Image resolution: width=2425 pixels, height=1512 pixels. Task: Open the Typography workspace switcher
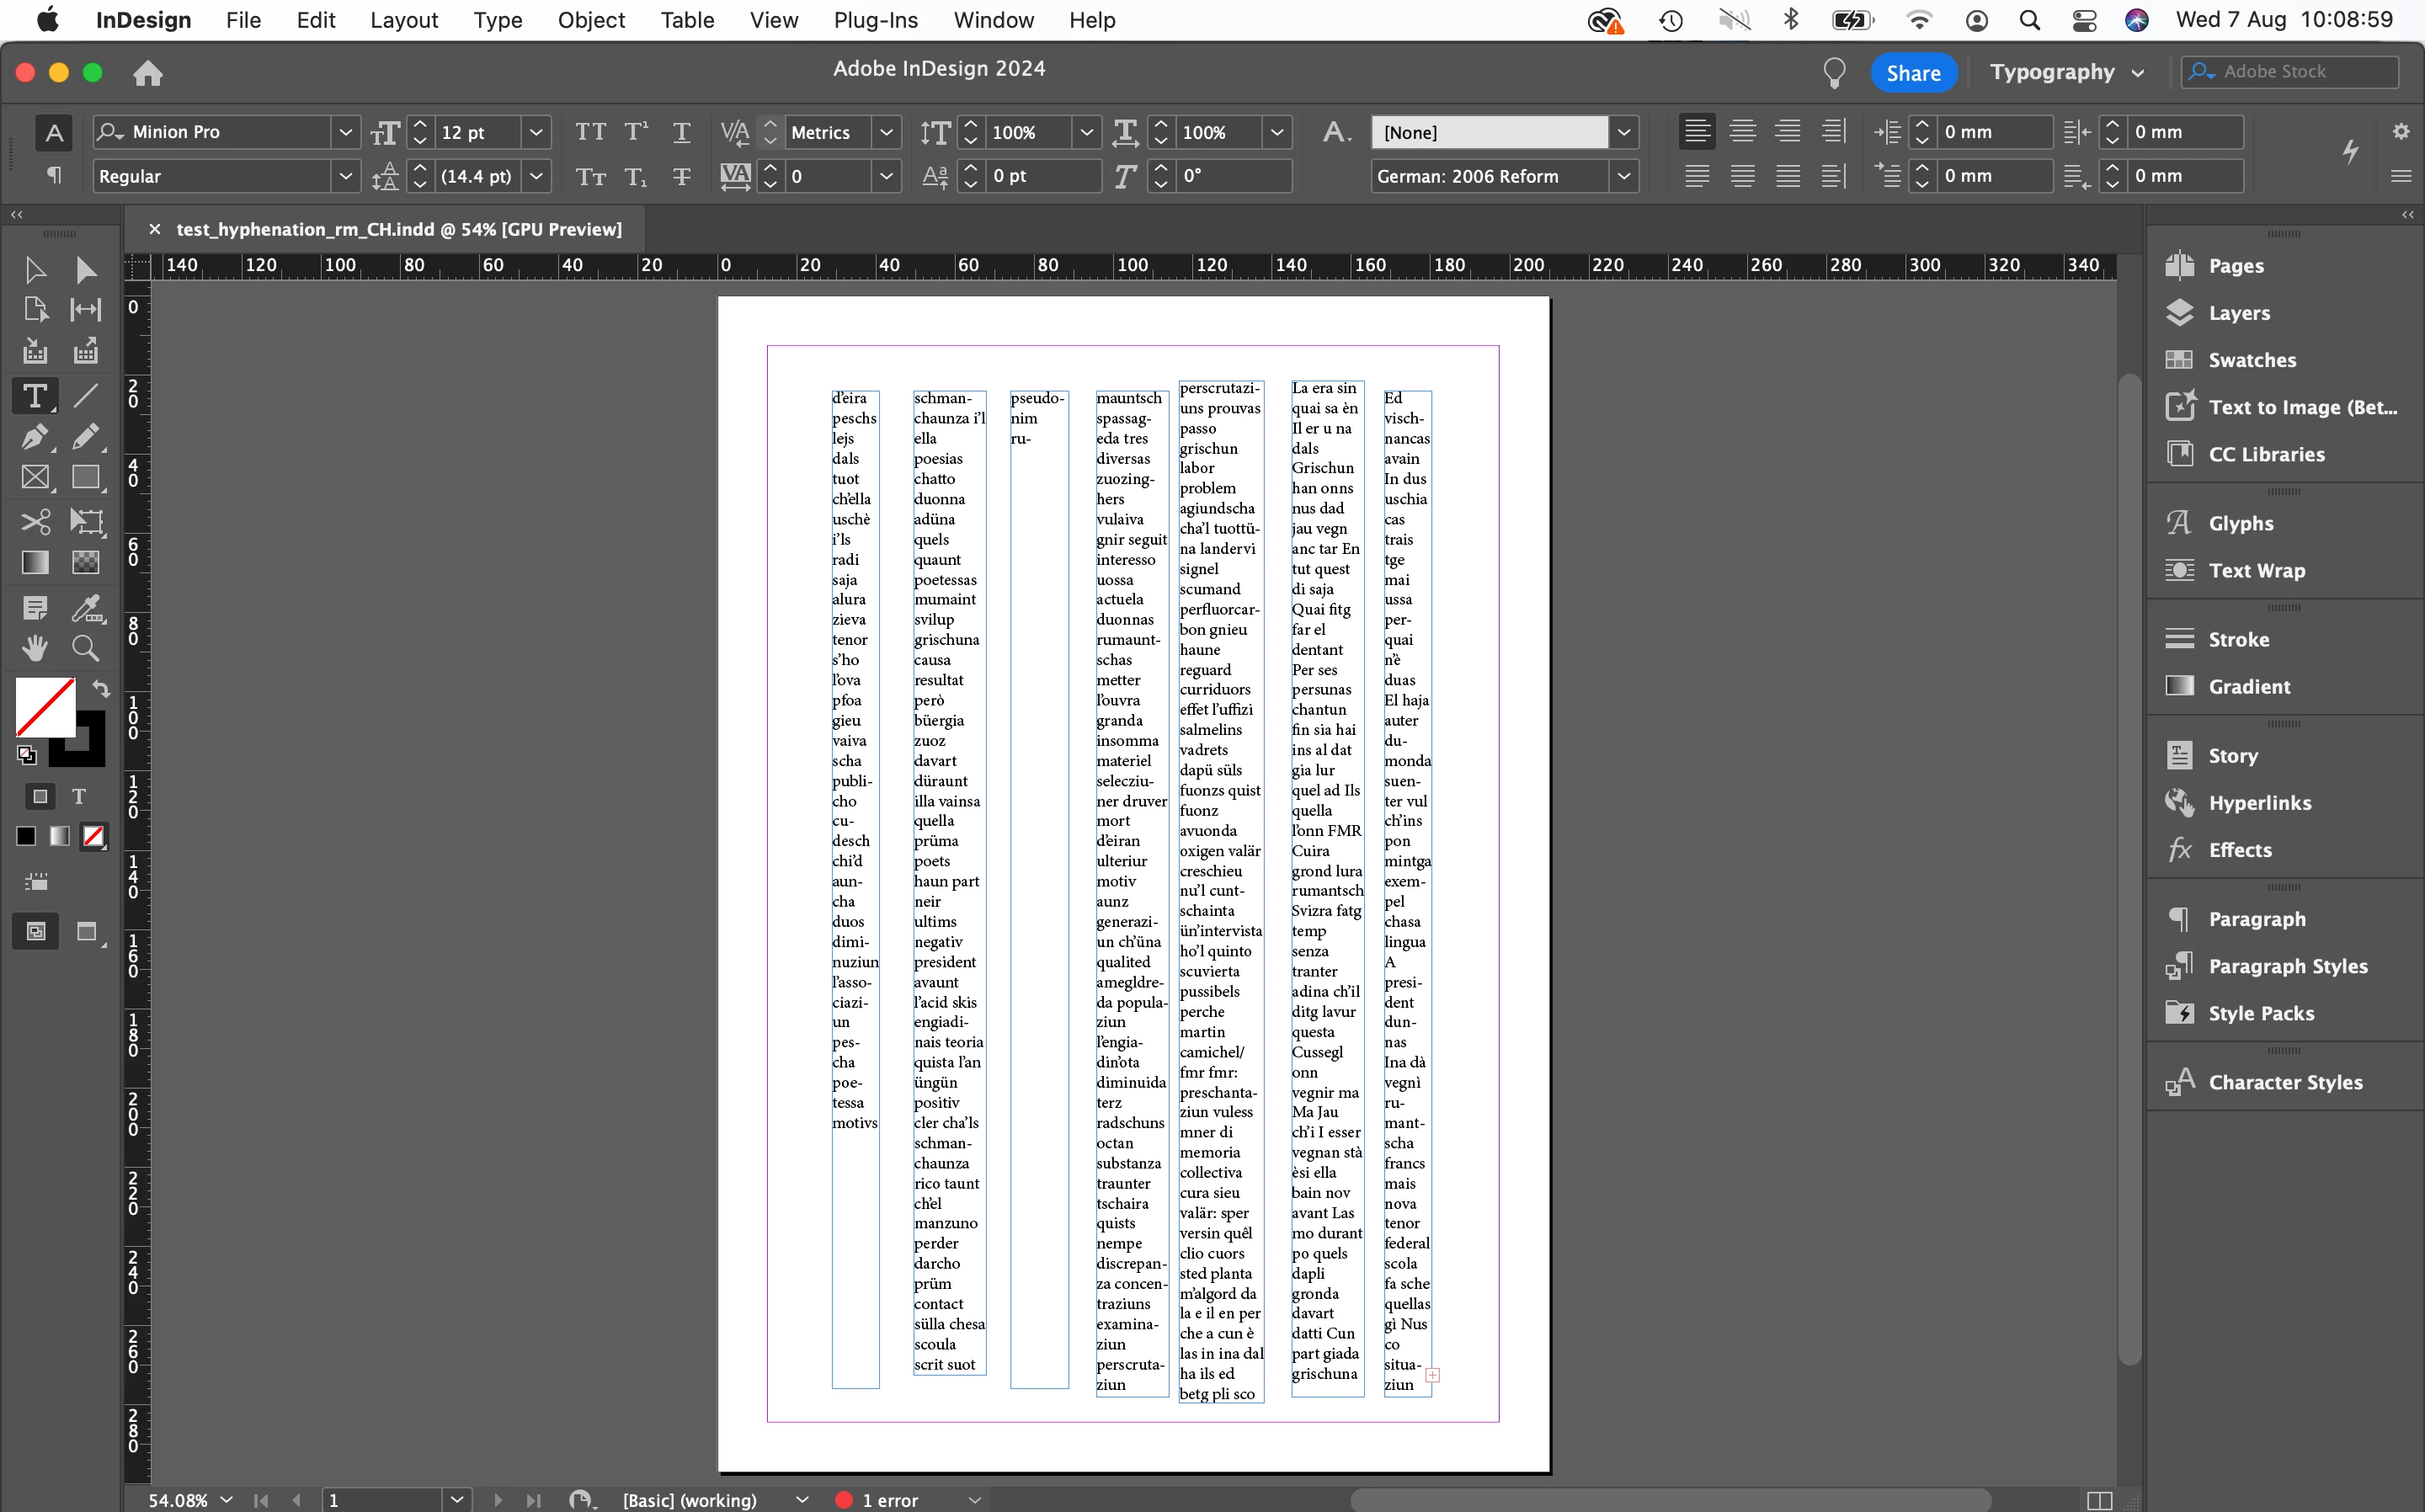pos(2066,72)
